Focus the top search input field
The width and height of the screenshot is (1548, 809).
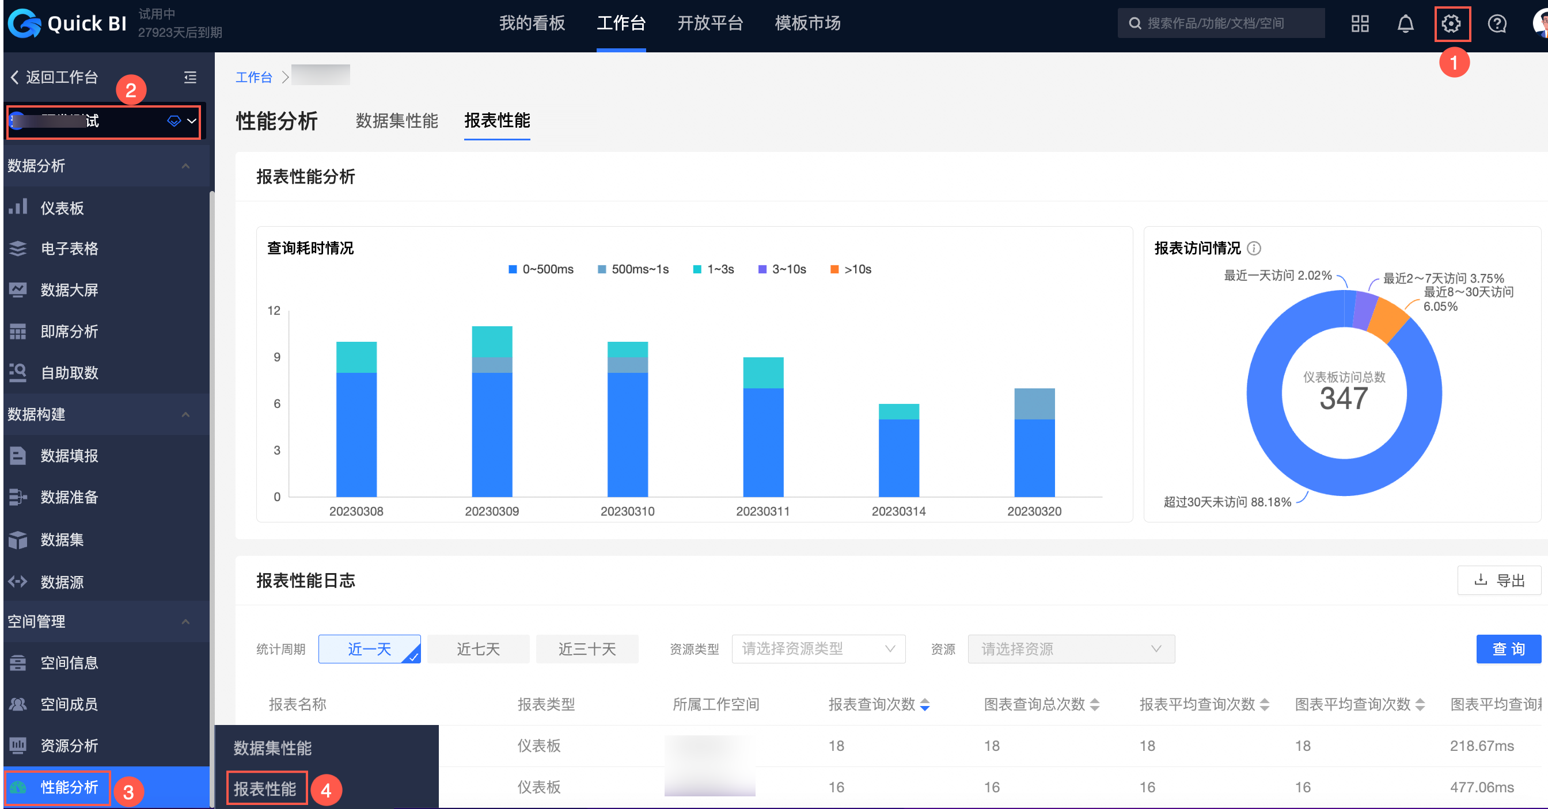click(1221, 24)
